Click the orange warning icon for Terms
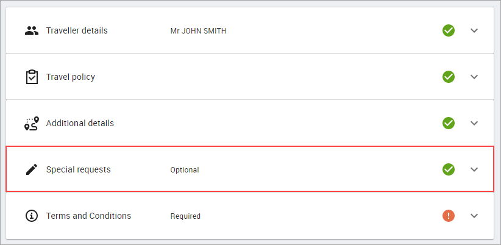The width and height of the screenshot is (501, 245). coord(449,216)
